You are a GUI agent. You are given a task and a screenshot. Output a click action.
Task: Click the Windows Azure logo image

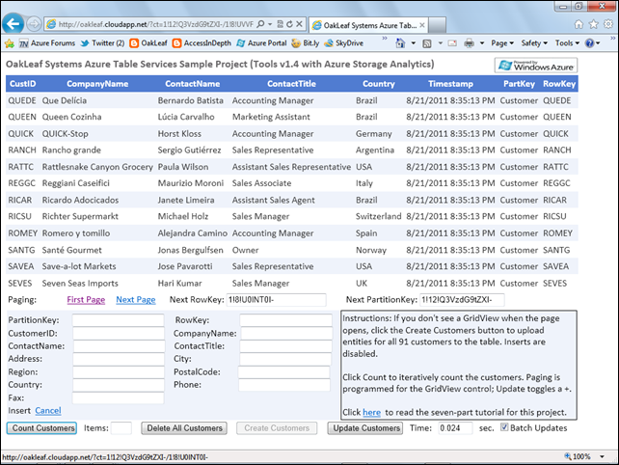point(536,66)
